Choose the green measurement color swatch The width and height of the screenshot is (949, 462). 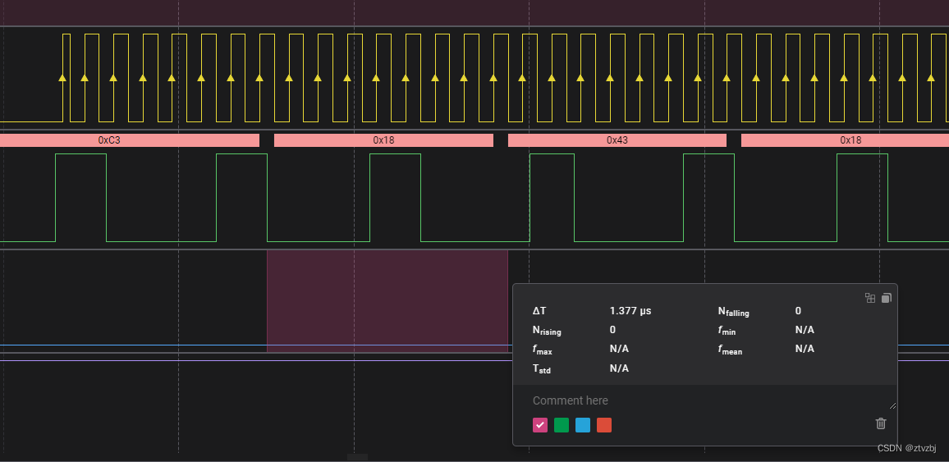tap(562, 425)
